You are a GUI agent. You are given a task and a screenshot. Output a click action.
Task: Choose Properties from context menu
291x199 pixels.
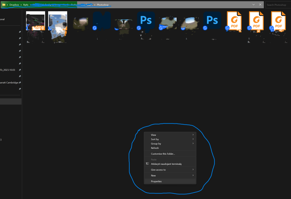[x=157, y=182]
